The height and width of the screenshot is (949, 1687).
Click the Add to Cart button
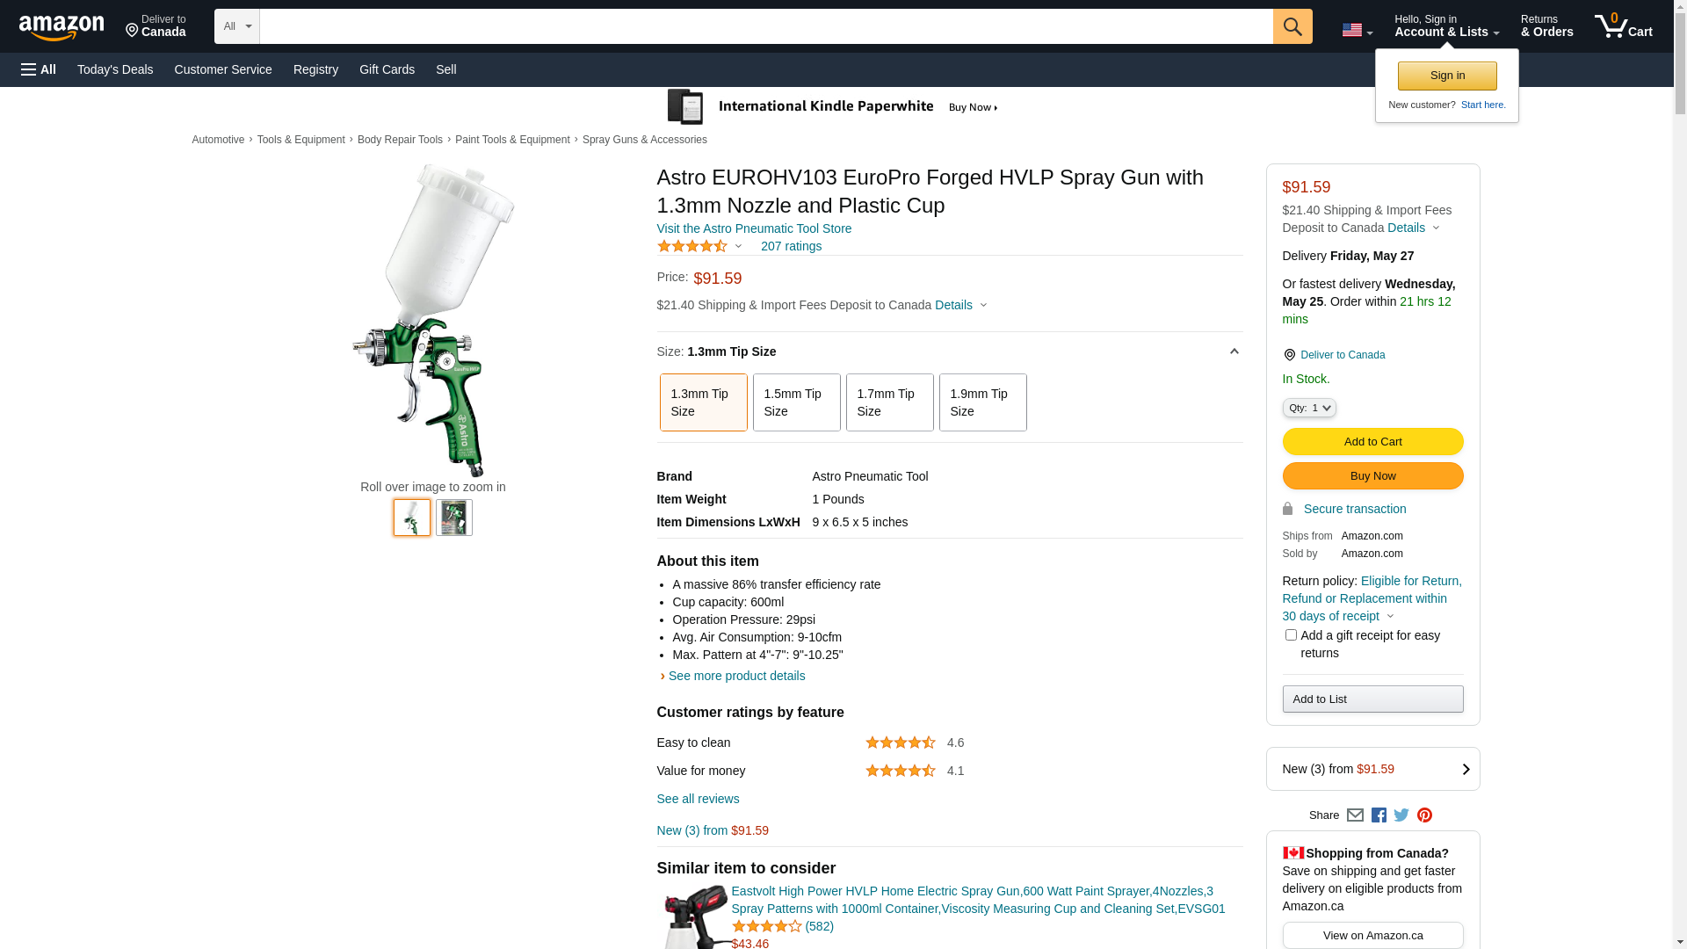coord(1372,441)
